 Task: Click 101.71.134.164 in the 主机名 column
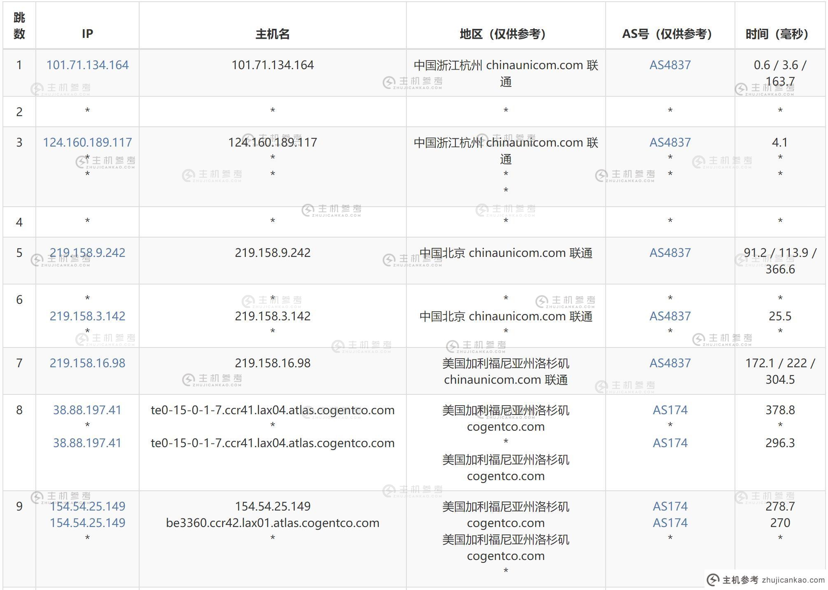273,65
